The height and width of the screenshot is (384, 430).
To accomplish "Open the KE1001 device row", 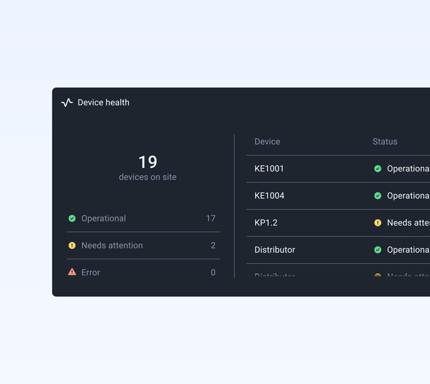I will [338, 168].
